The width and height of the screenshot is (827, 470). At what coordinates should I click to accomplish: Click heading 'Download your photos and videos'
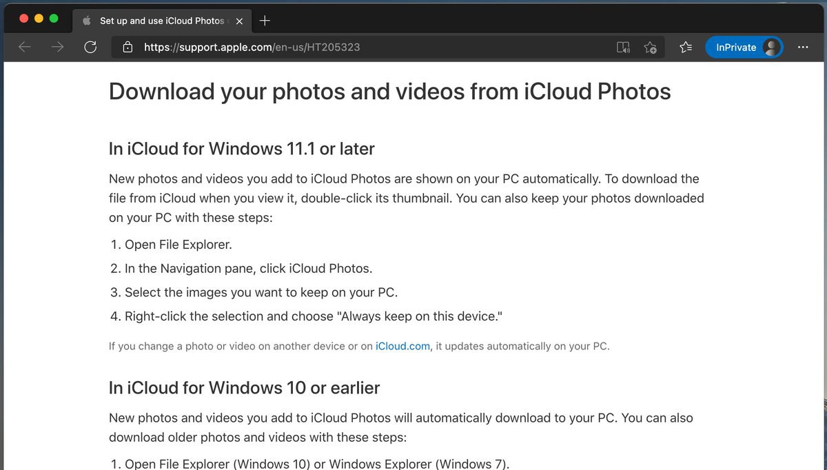tap(390, 92)
